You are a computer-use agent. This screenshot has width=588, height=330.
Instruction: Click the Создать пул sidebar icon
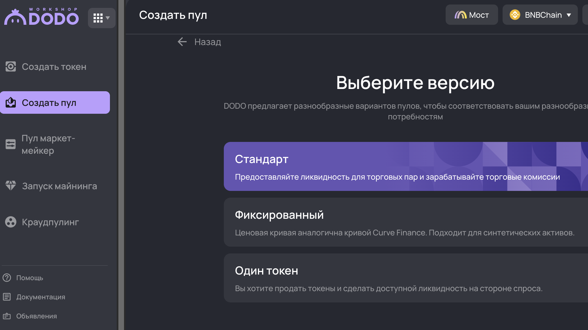(x=11, y=102)
